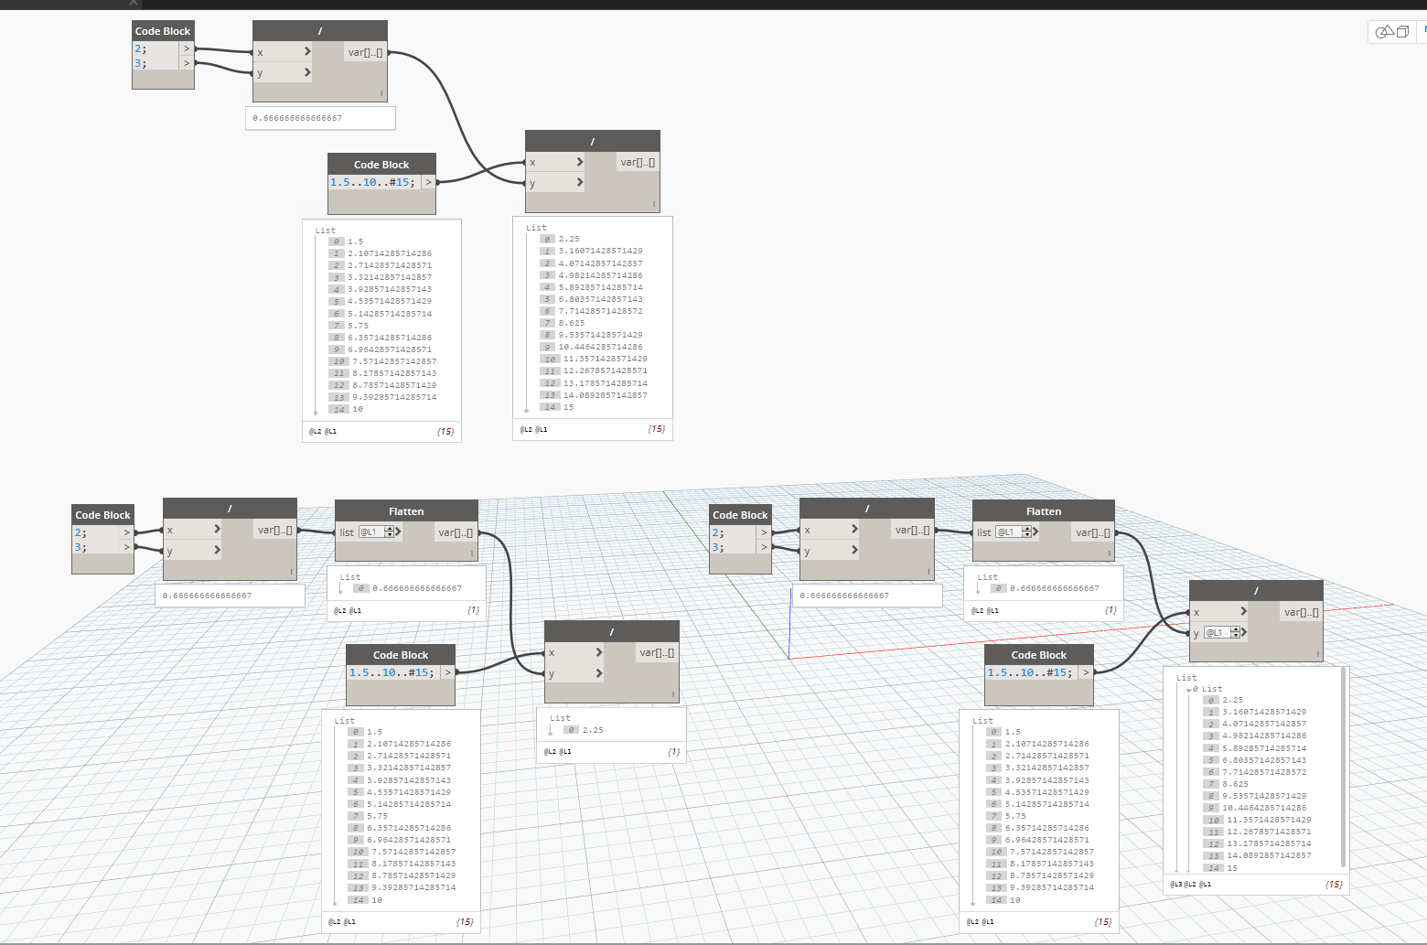The image size is (1427, 945).
Task: Click '@L3 @L2 @L1' level labels in bottom-right preview
Action: tap(1191, 885)
